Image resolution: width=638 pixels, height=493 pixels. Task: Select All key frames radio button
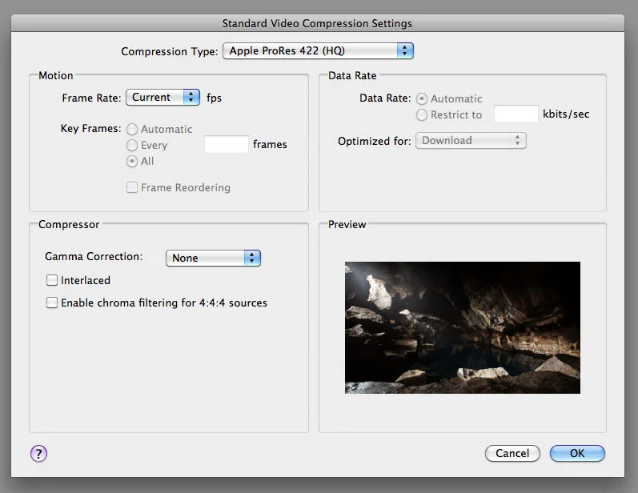click(132, 161)
